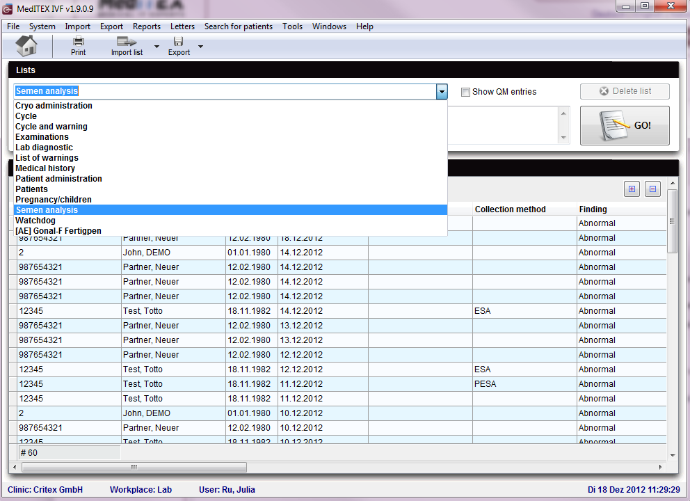Minimize the MedITEX IVF window

(x=626, y=6)
